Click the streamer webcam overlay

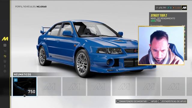[161, 45]
